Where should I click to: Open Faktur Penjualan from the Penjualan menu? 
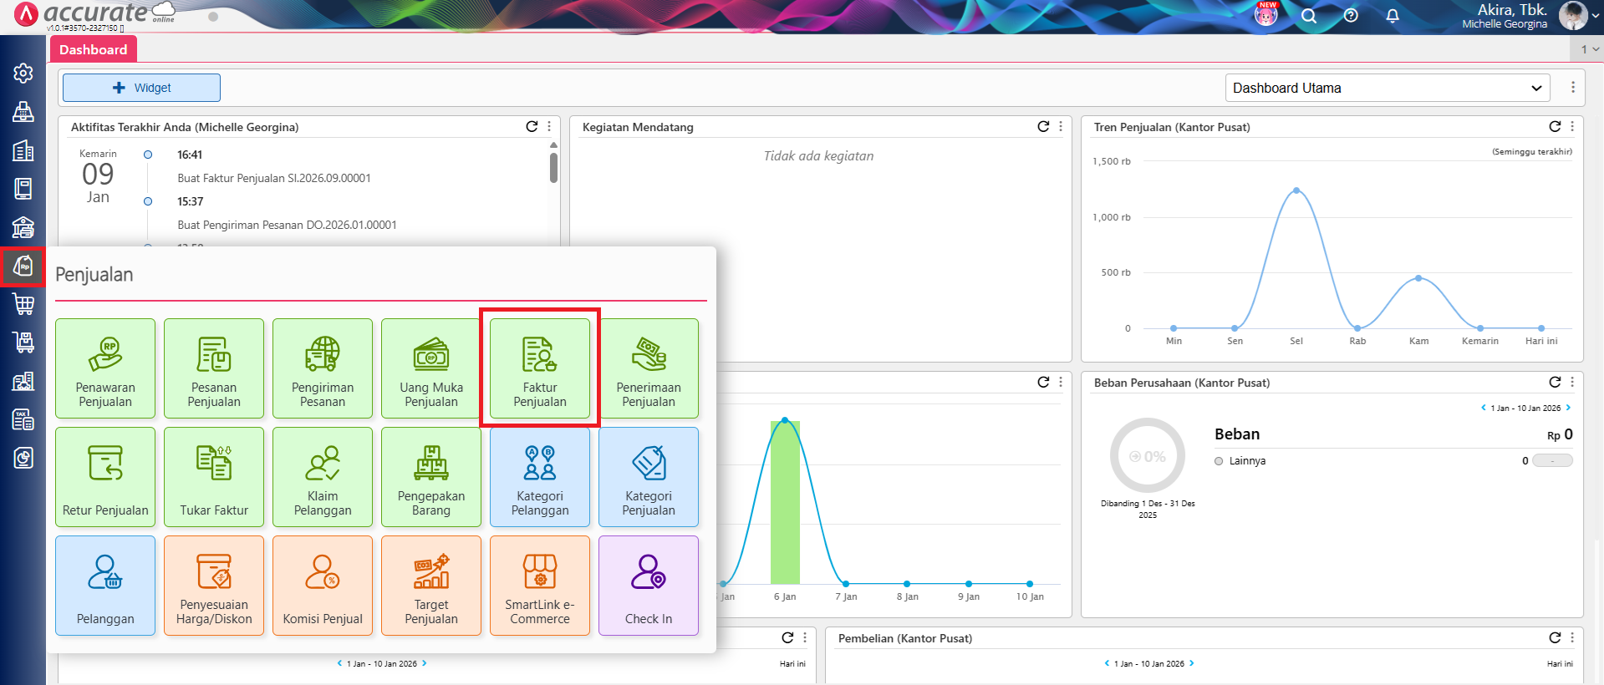pyautogui.click(x=539, y=368)
